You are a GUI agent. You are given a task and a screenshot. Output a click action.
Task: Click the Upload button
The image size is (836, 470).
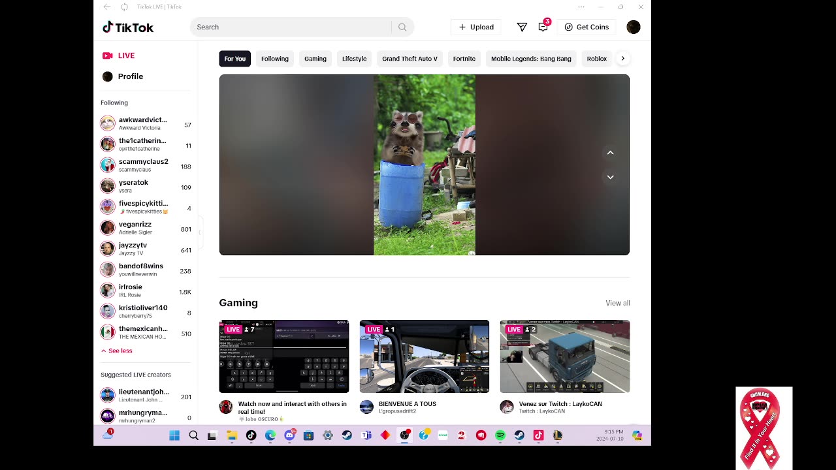tap(476, 27)
